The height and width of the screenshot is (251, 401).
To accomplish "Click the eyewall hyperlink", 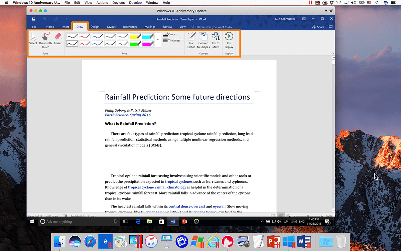I will [219, 206].
